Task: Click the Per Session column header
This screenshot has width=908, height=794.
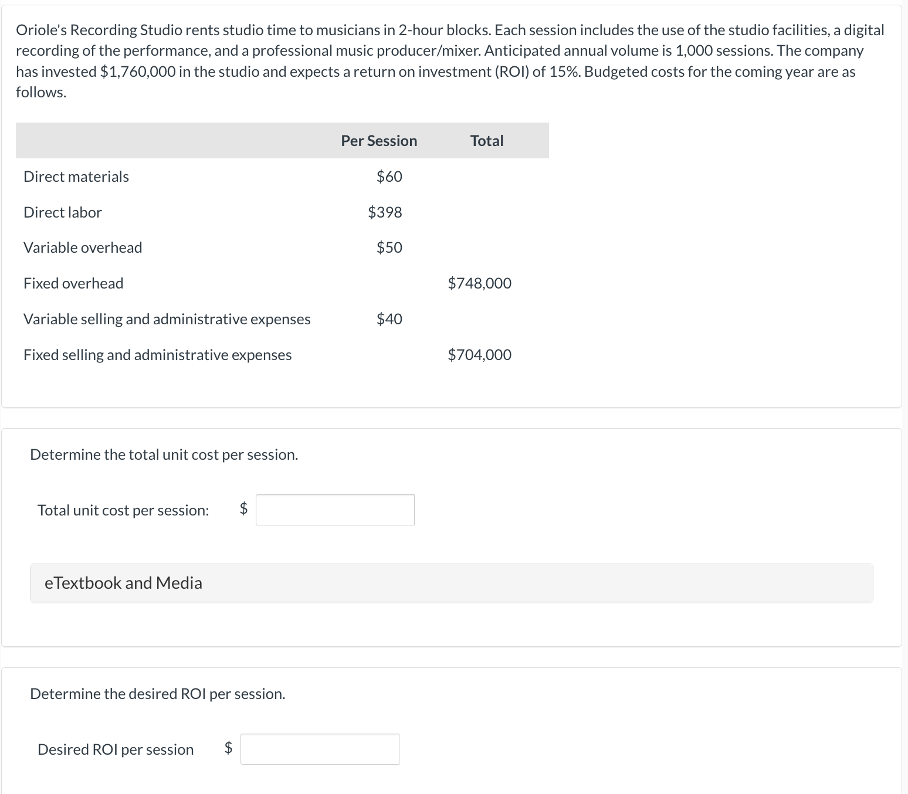Action: click(x=379, y=141)
